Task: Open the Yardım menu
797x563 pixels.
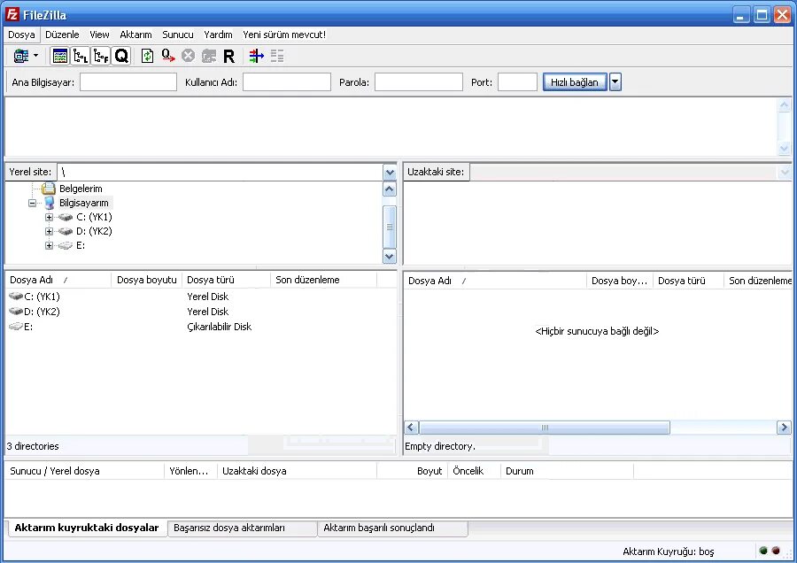Action: coord(218,35)
